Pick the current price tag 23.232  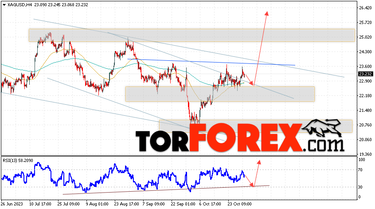coord(365,74)
